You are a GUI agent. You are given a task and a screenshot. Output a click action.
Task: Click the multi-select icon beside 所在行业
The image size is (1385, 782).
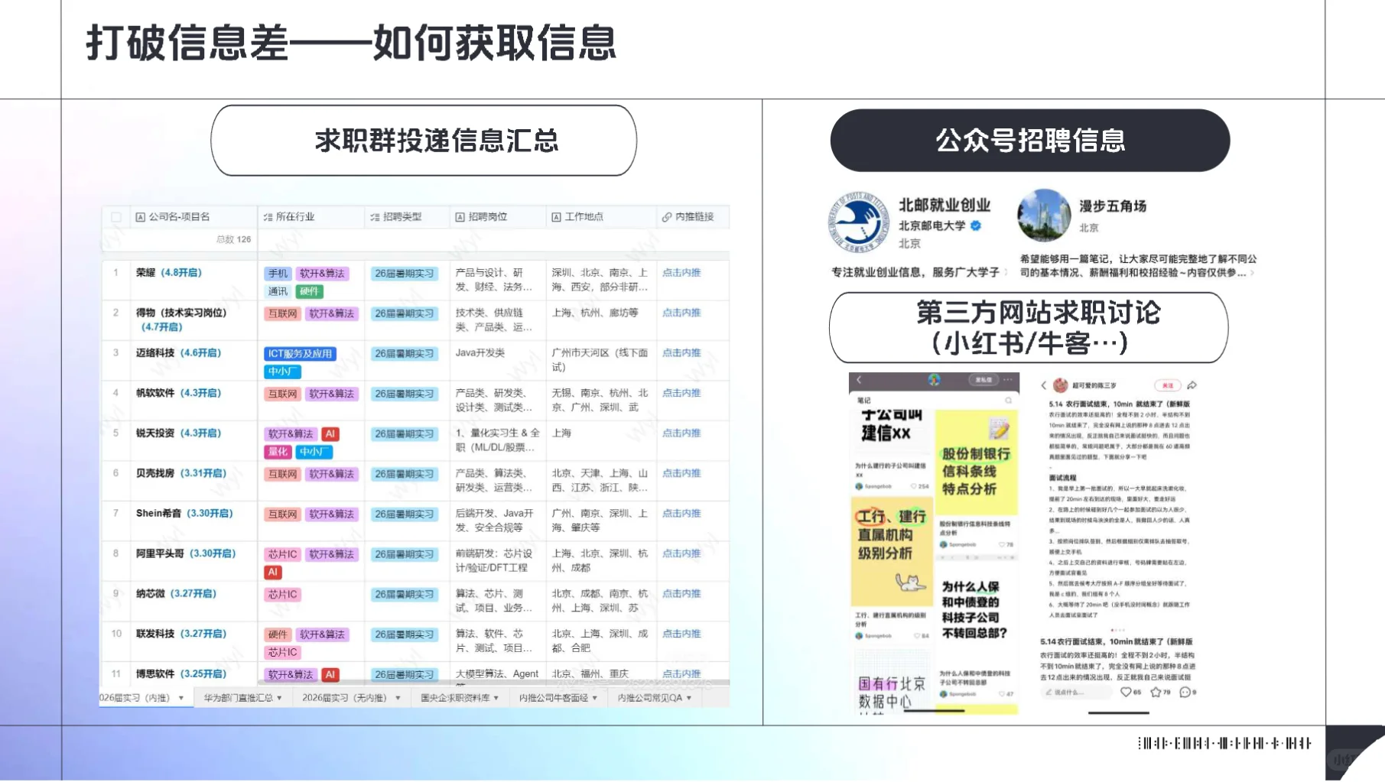[268, 217]
